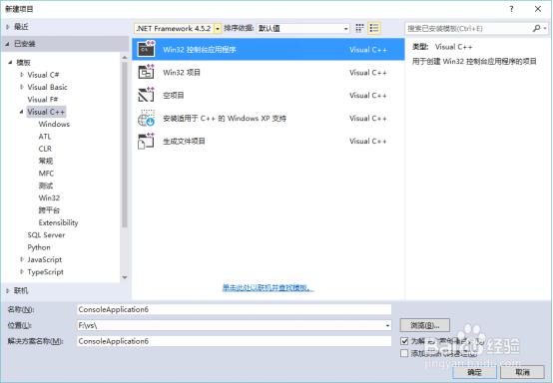
Task: Switch to small icons grid view
Action: [x=359, y=28]
